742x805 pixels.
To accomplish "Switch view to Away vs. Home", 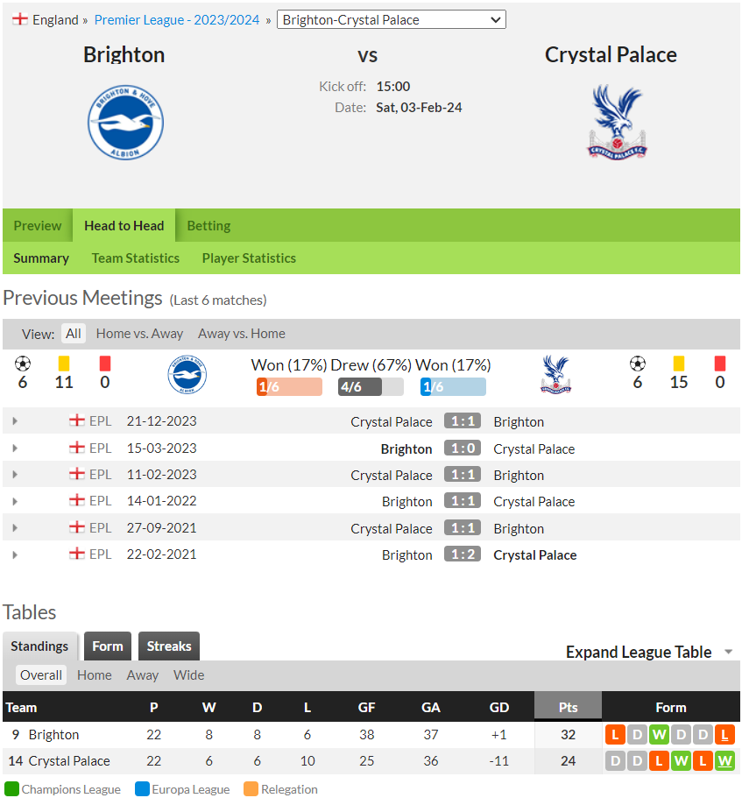I will [x=241, y=334].
